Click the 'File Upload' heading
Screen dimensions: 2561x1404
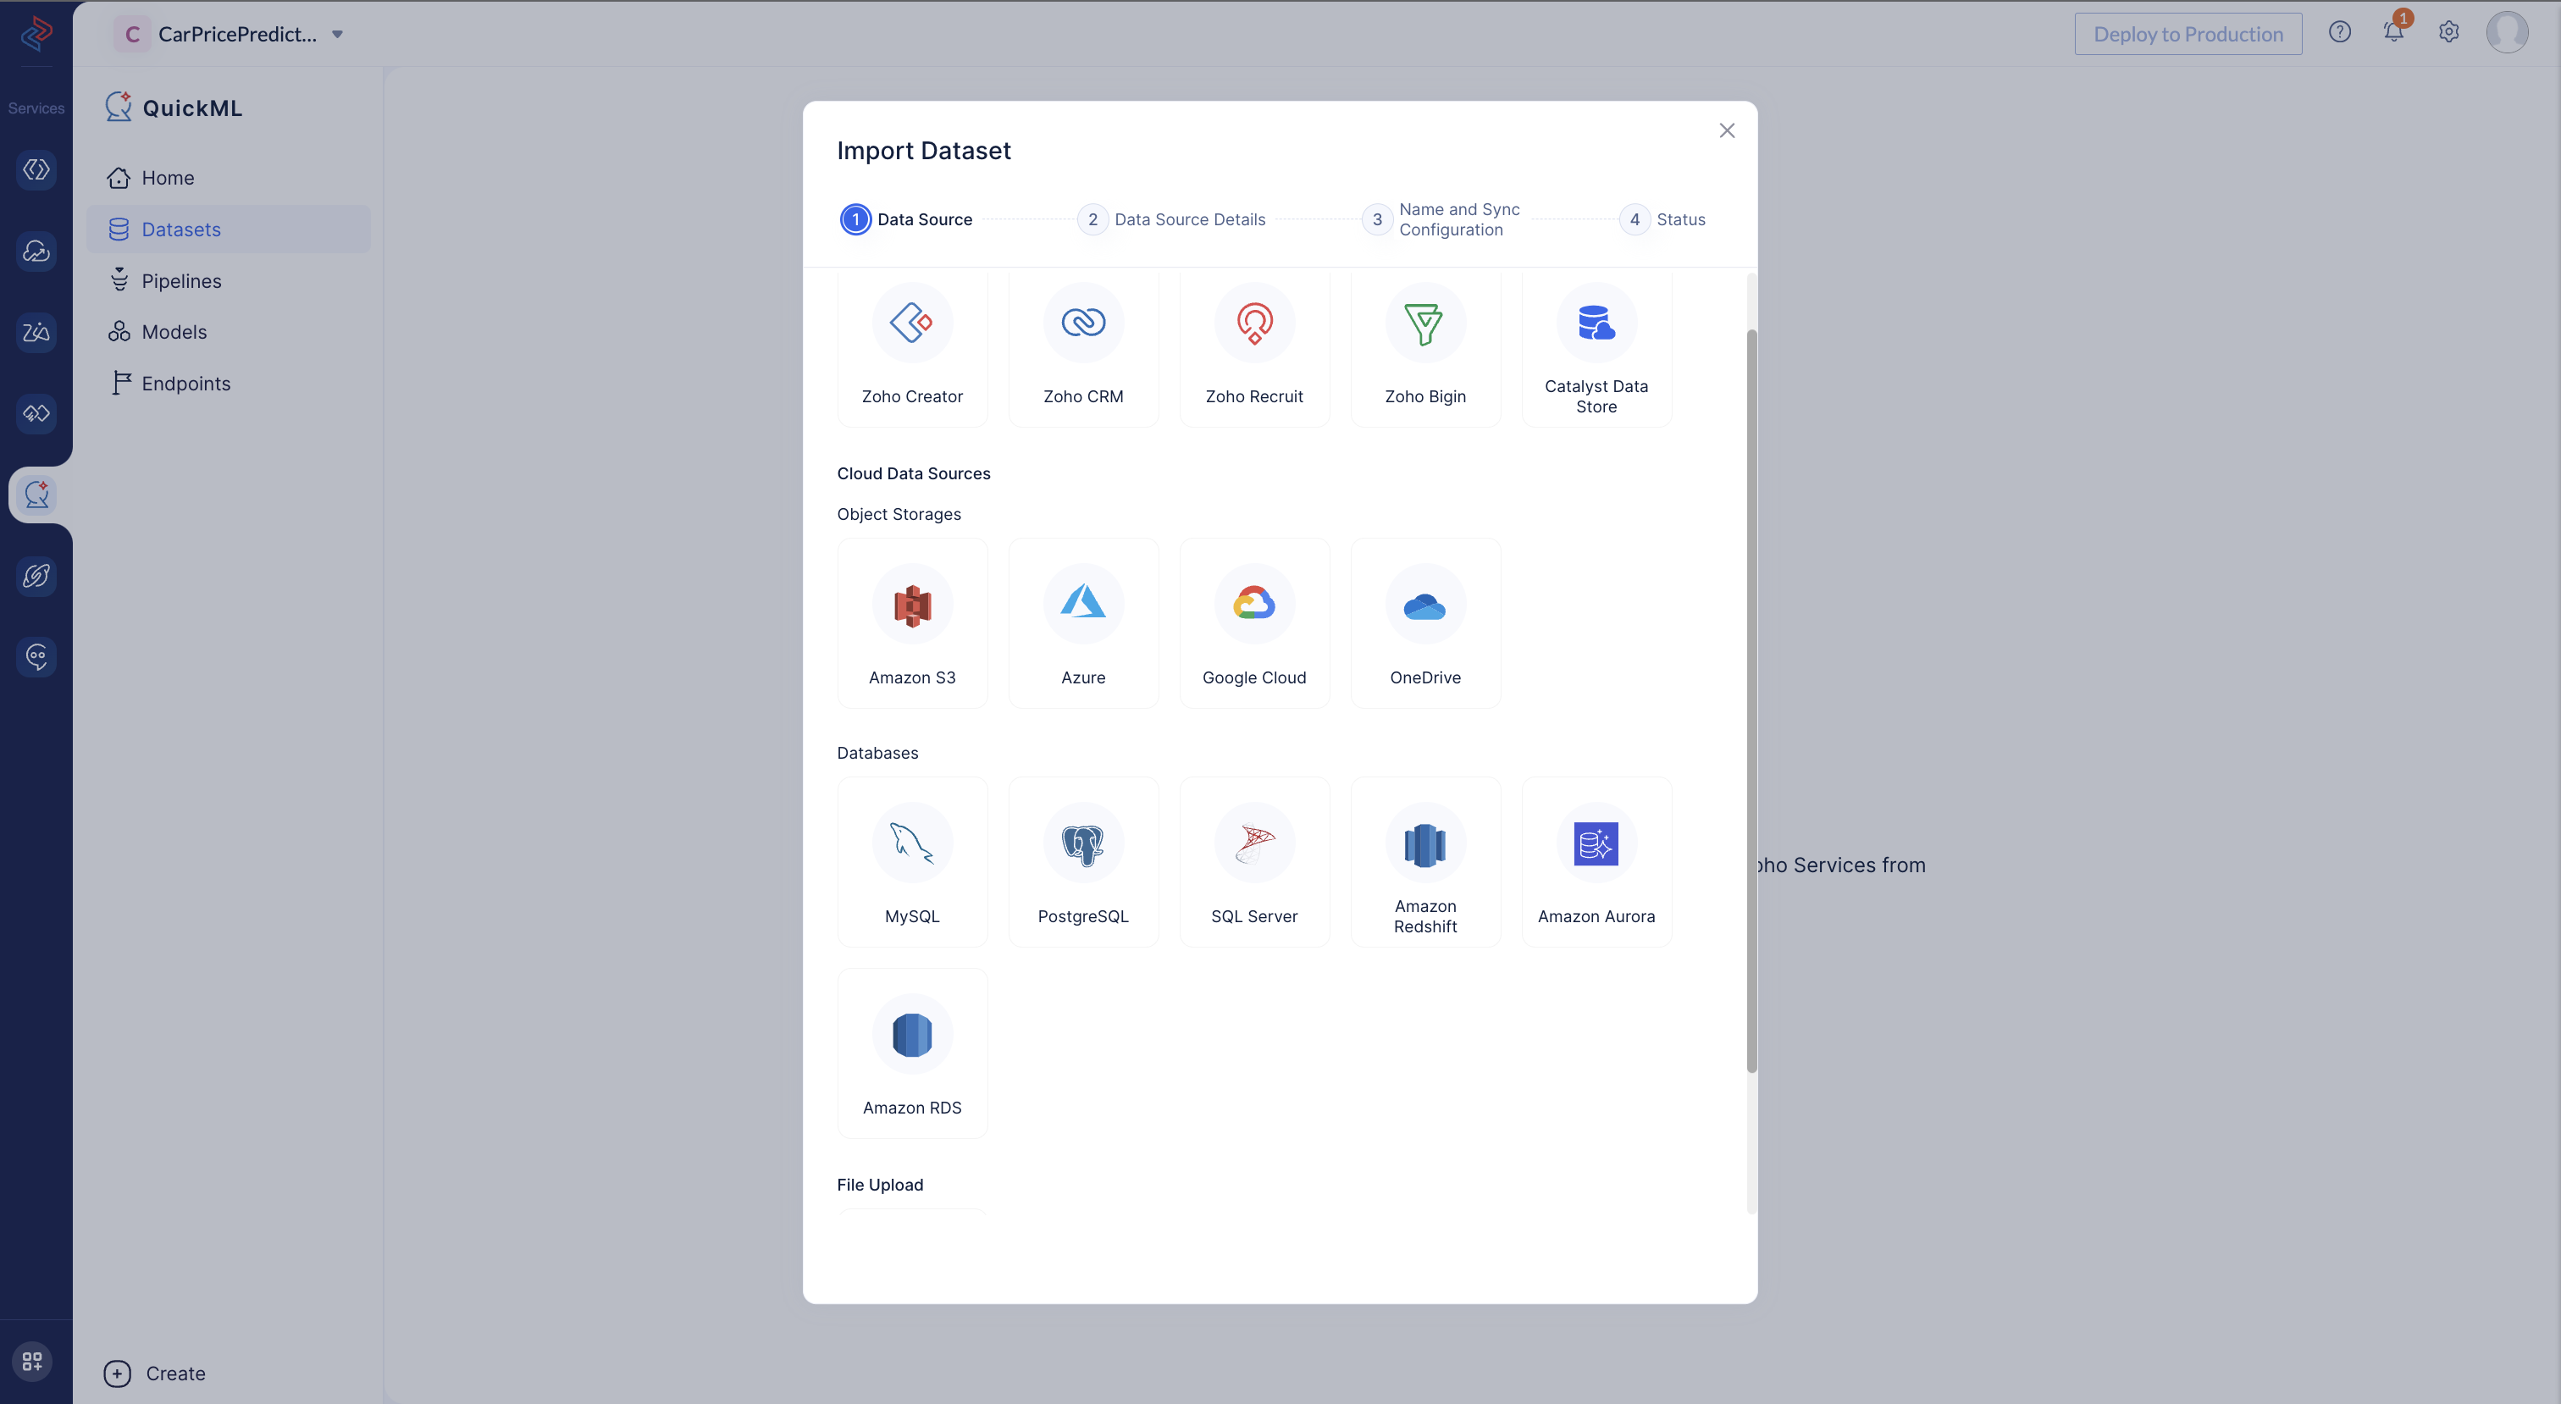tap(879, 1184)
